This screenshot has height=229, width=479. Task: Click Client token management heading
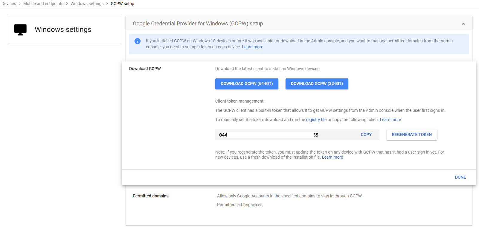tap(239, 101)
